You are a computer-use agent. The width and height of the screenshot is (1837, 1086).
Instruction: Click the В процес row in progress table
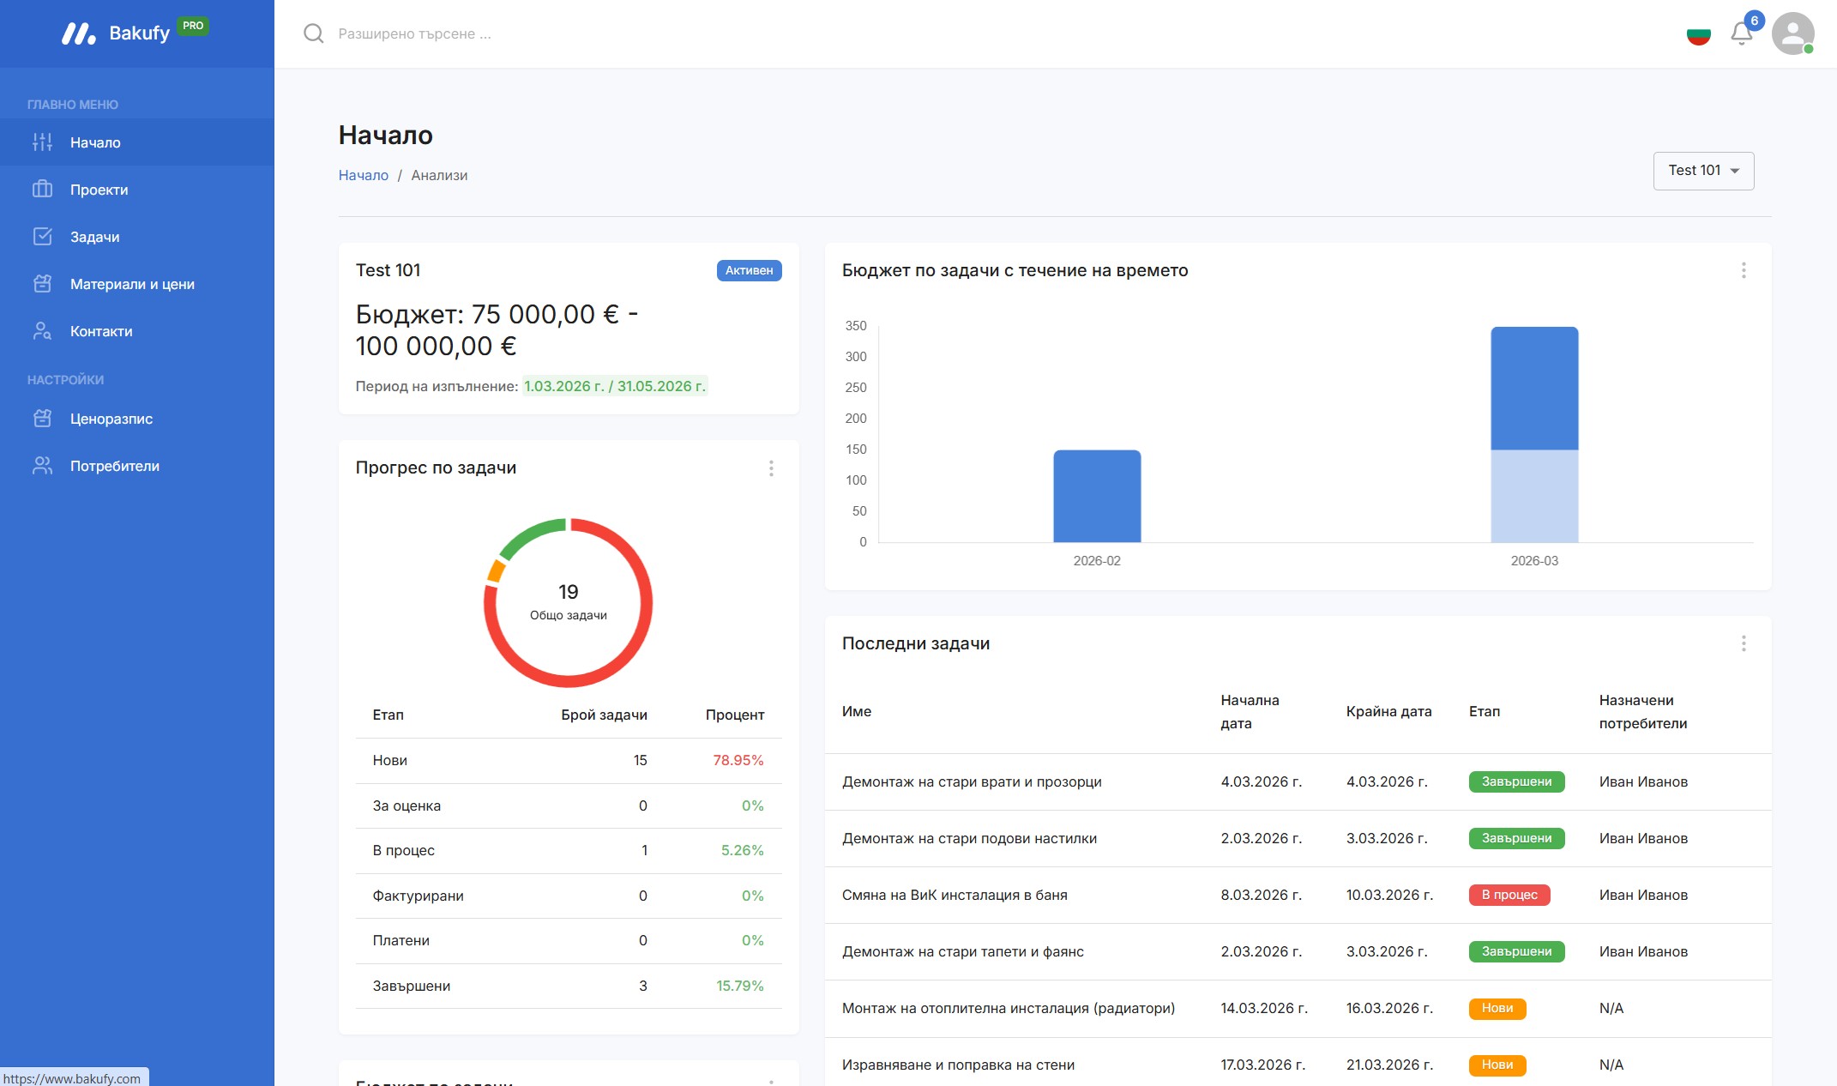[x=569, y=850]
